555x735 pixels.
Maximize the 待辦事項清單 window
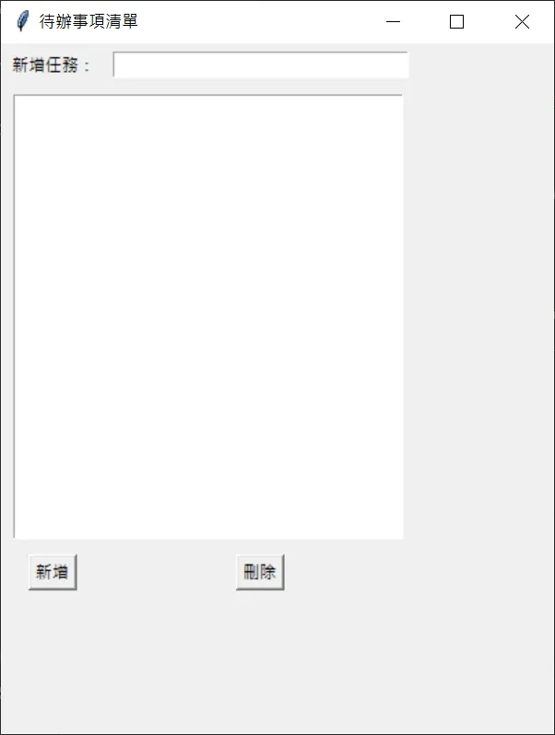click(456, 21)
